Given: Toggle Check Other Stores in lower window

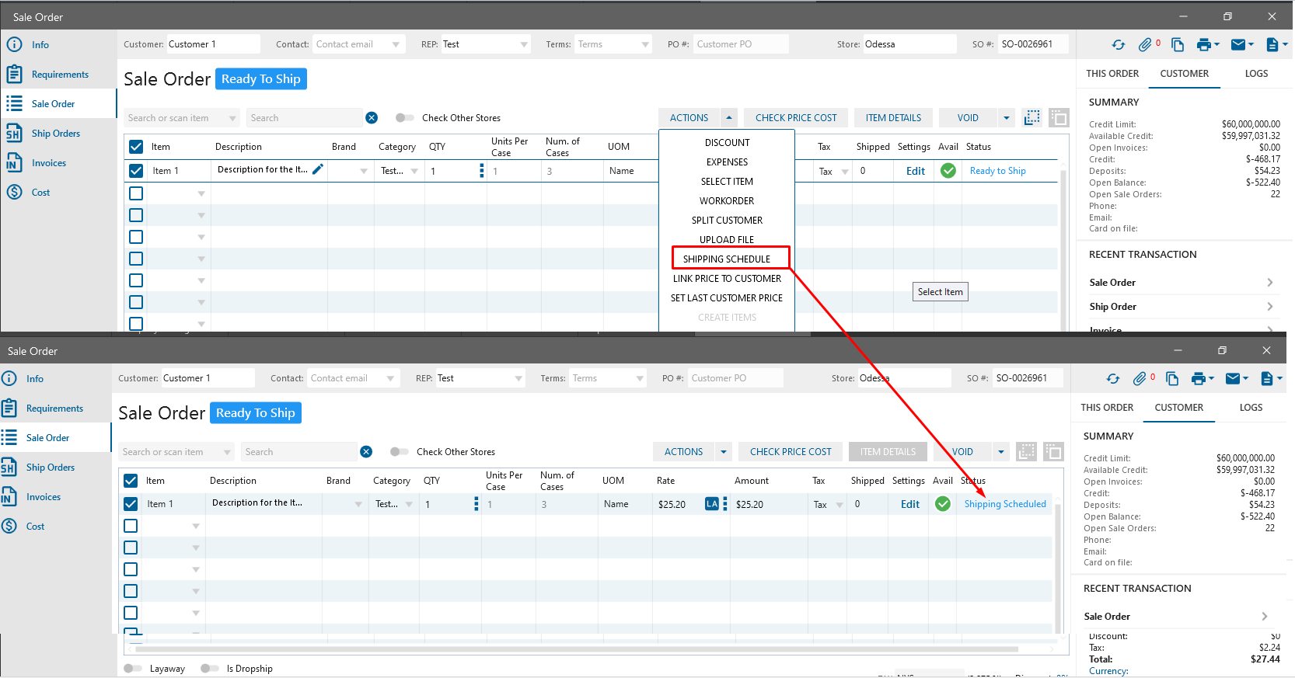Looking at the screenshot, I should (400, 452).
